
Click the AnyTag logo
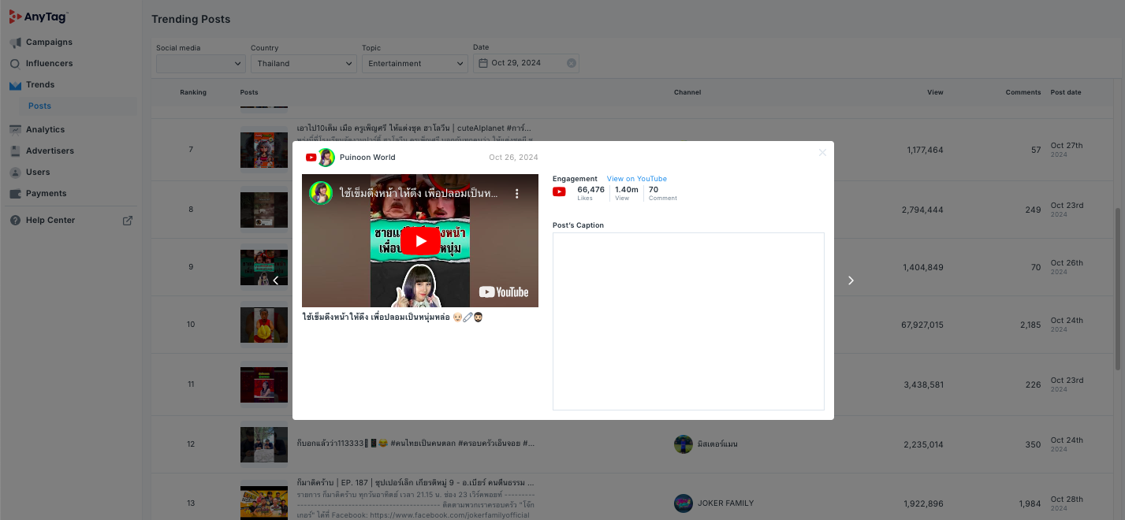click(x=39, y=16)
